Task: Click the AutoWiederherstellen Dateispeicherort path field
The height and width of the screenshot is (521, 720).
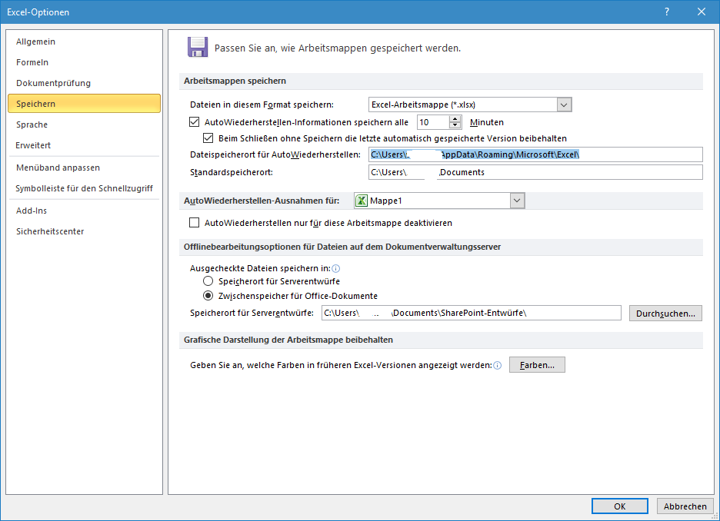Action: [x=535, y=154]
